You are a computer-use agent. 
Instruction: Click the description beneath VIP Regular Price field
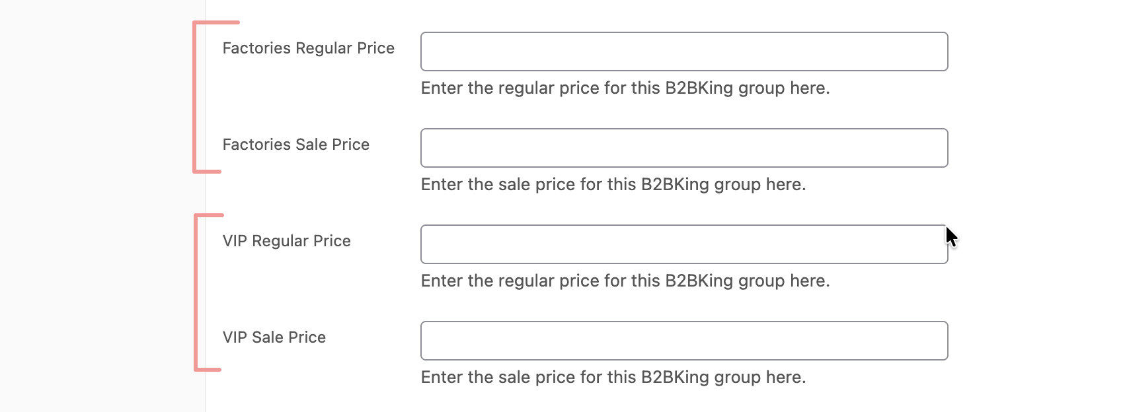(625, 281)
